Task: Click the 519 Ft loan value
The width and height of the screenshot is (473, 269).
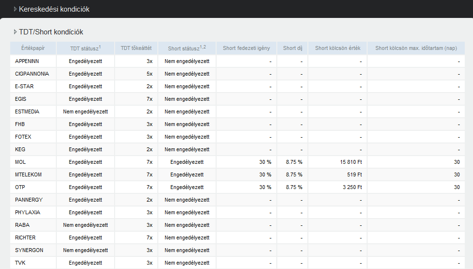Action: click(x=355, y=174)
